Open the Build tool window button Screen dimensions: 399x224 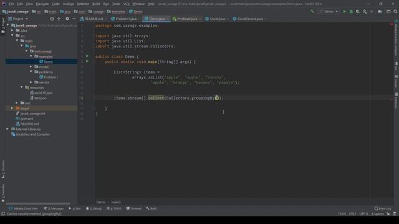(151, 208)
